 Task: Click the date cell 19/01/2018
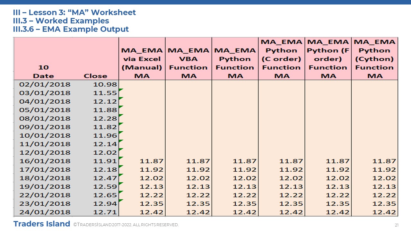[45, 186]
